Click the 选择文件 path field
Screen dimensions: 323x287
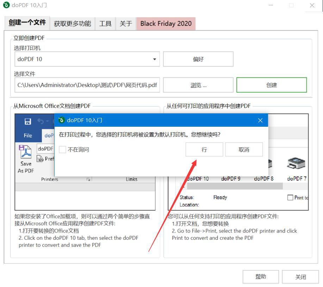87,85
